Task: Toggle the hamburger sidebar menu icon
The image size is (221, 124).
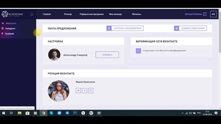Action: click(x=32, y=14)
